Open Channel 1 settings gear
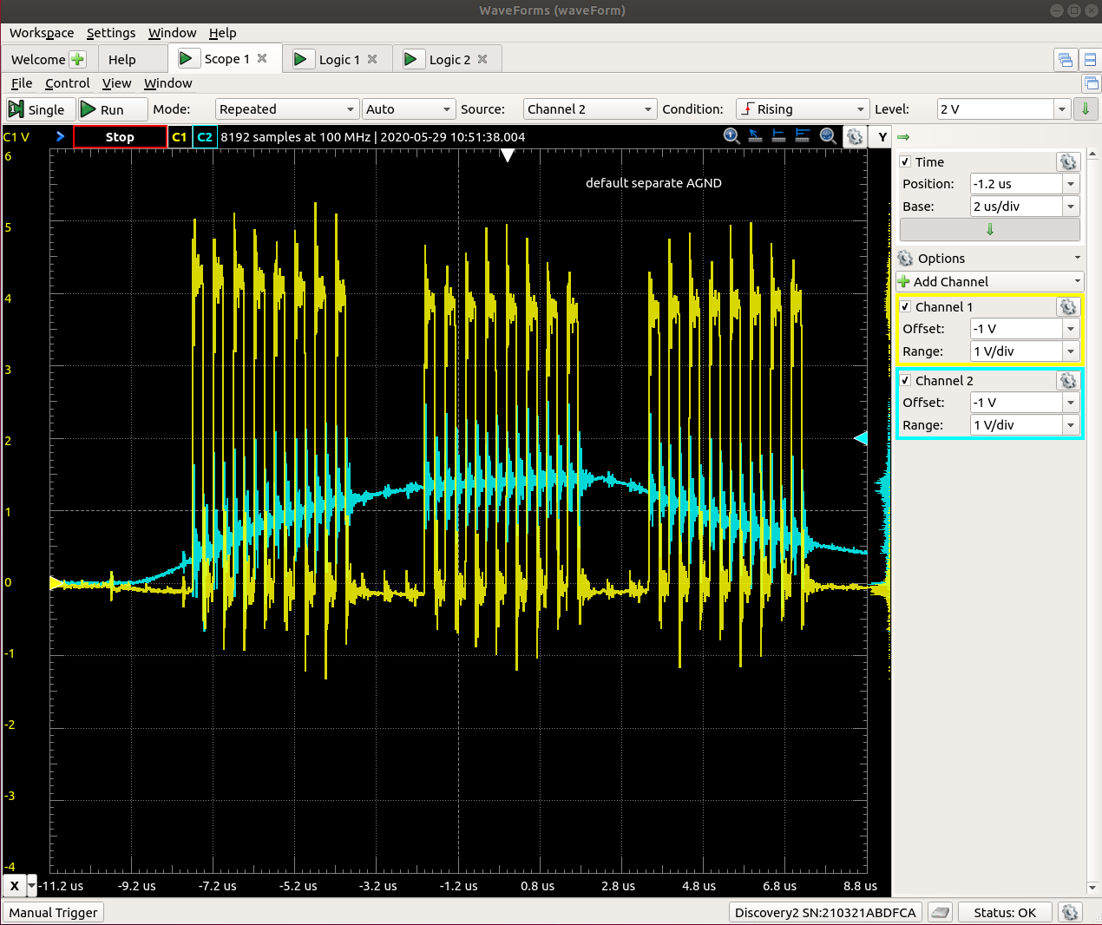 1067,307
